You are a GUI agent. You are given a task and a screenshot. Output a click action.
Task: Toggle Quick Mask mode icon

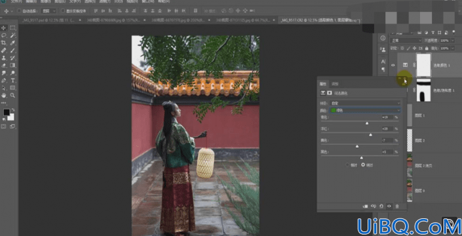tap(4, 127)
